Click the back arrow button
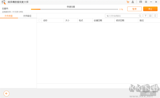This screenshot has width=160, height=98. click(6, 93)
